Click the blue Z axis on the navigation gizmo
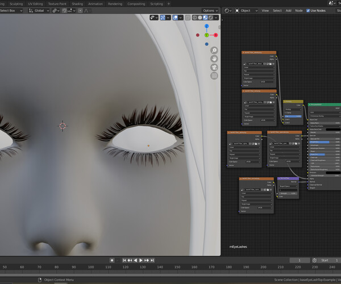The height and width of the screenshot is (284, 341). coord(207,26)
